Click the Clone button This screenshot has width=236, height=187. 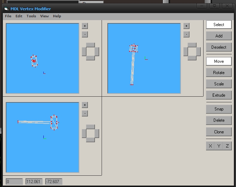(219, 132)
